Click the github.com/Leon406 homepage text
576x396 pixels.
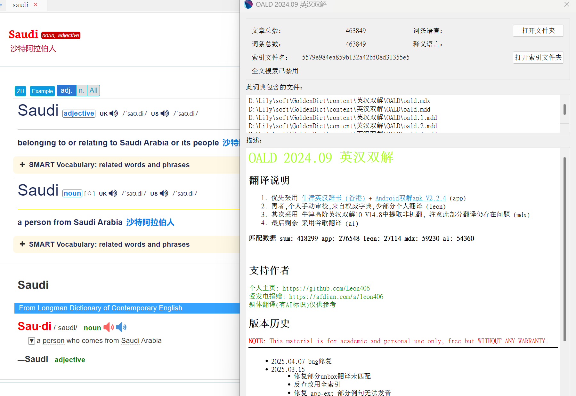(x=326, y=288)
